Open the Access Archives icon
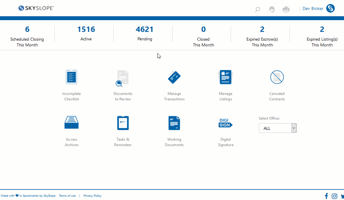 click(72, 122)
